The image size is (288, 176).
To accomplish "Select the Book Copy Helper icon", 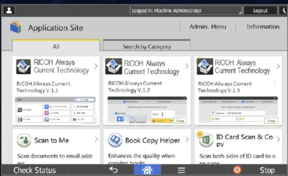I will click(x=115, y=140).
